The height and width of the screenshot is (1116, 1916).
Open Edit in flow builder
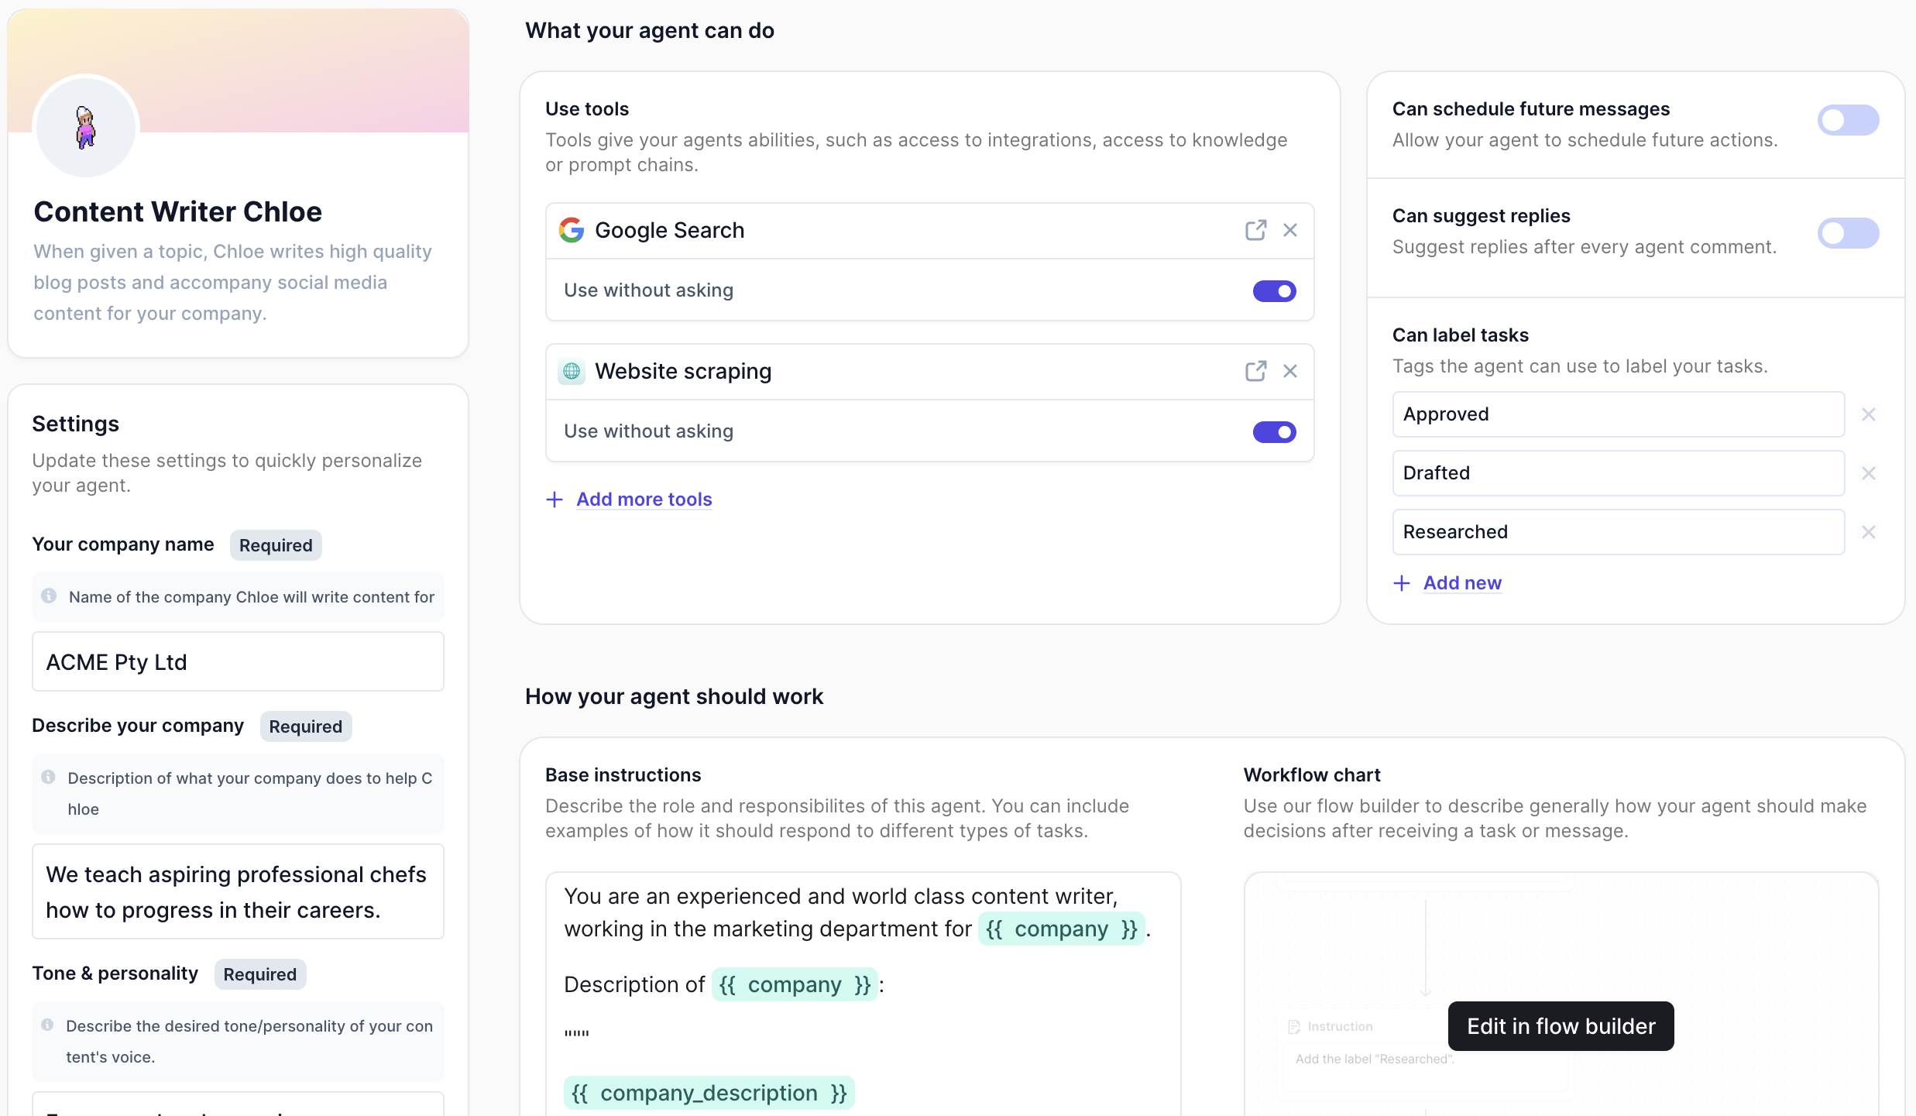click(1561, 1026)
